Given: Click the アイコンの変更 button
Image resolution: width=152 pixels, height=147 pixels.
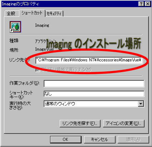Looking at the screenshot, I should [123, 123].
